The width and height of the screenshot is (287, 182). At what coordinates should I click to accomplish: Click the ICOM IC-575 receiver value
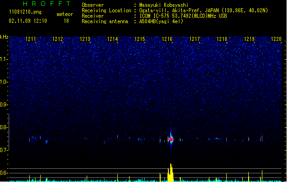tap(183, 16)
